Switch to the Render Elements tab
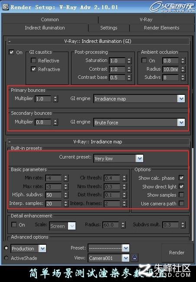This screenshot has width=196, height=282. (161, 28)
